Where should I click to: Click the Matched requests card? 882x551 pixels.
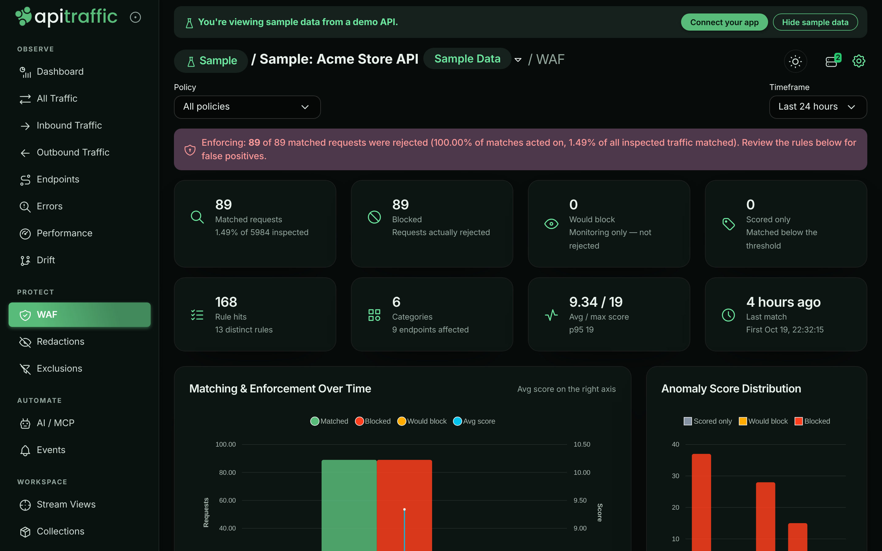click(255, 224)
